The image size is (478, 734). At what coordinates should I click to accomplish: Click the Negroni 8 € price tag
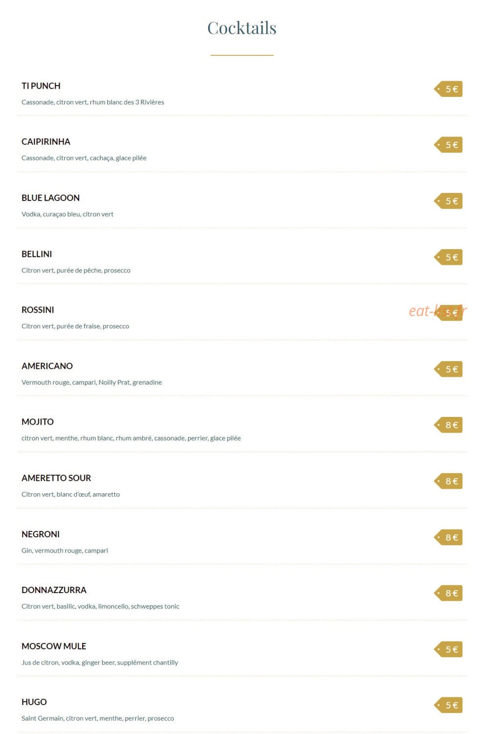pos(448,537)
